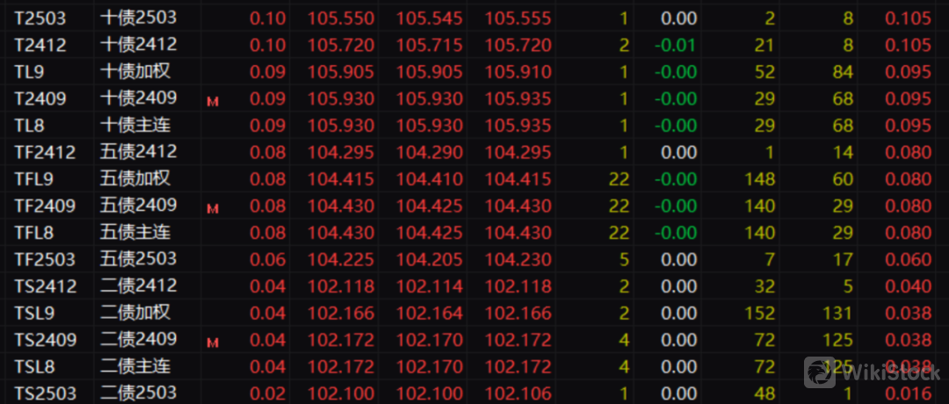Select the TFL9 contract code

point(33,179)
